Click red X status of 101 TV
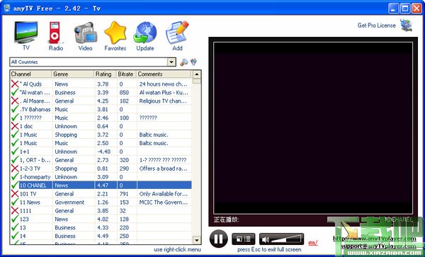Image resolution: width=425 pixels, height=257 pixels. tap(15, 193)
